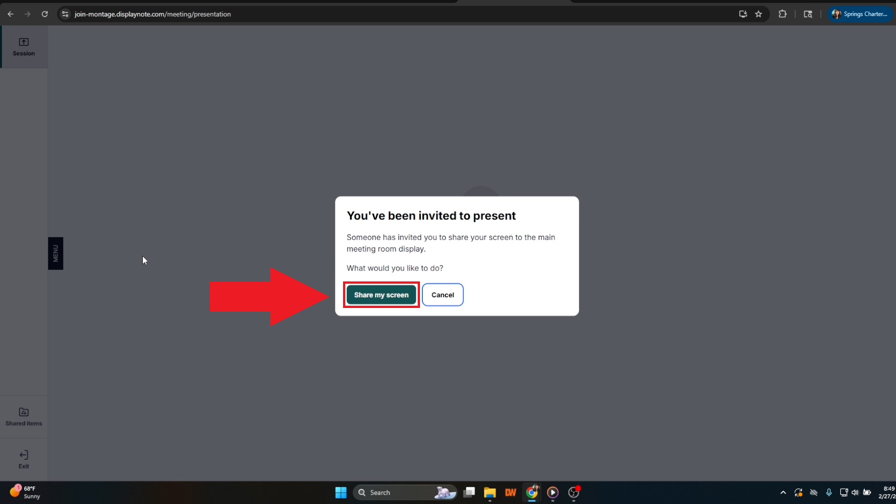The width and height of the screenshot is (896, 504).
Task: Show hidden system tray icons
Action: (783, 492)
